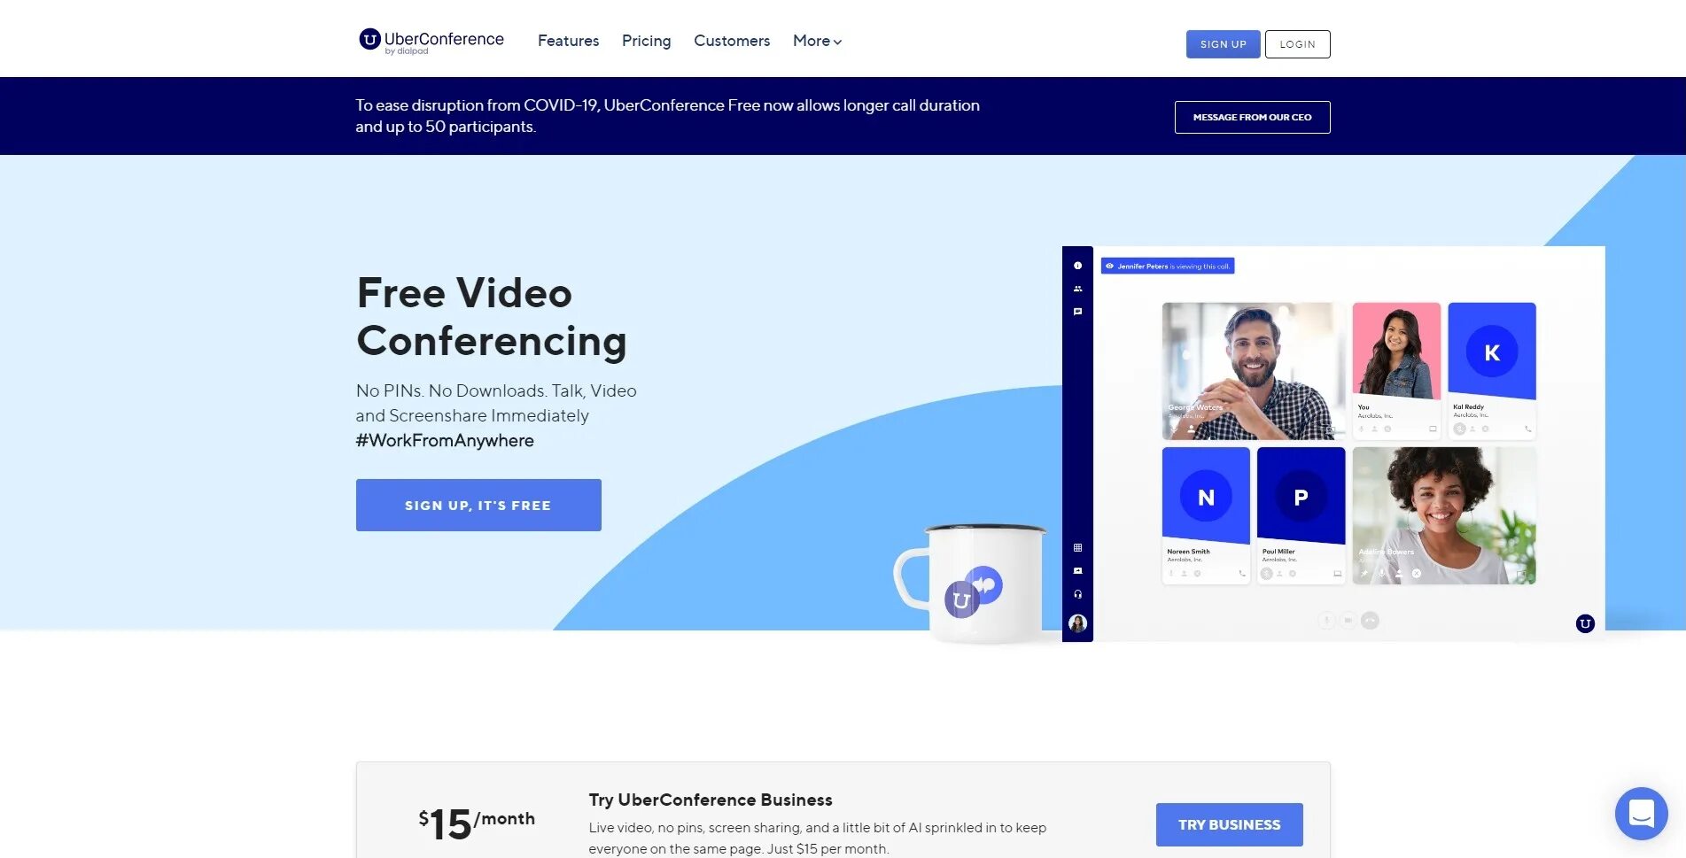Click the eye icon beside Jennifer Peters
Viewport: 1686px width, 858px height.
pos(1109,266)
